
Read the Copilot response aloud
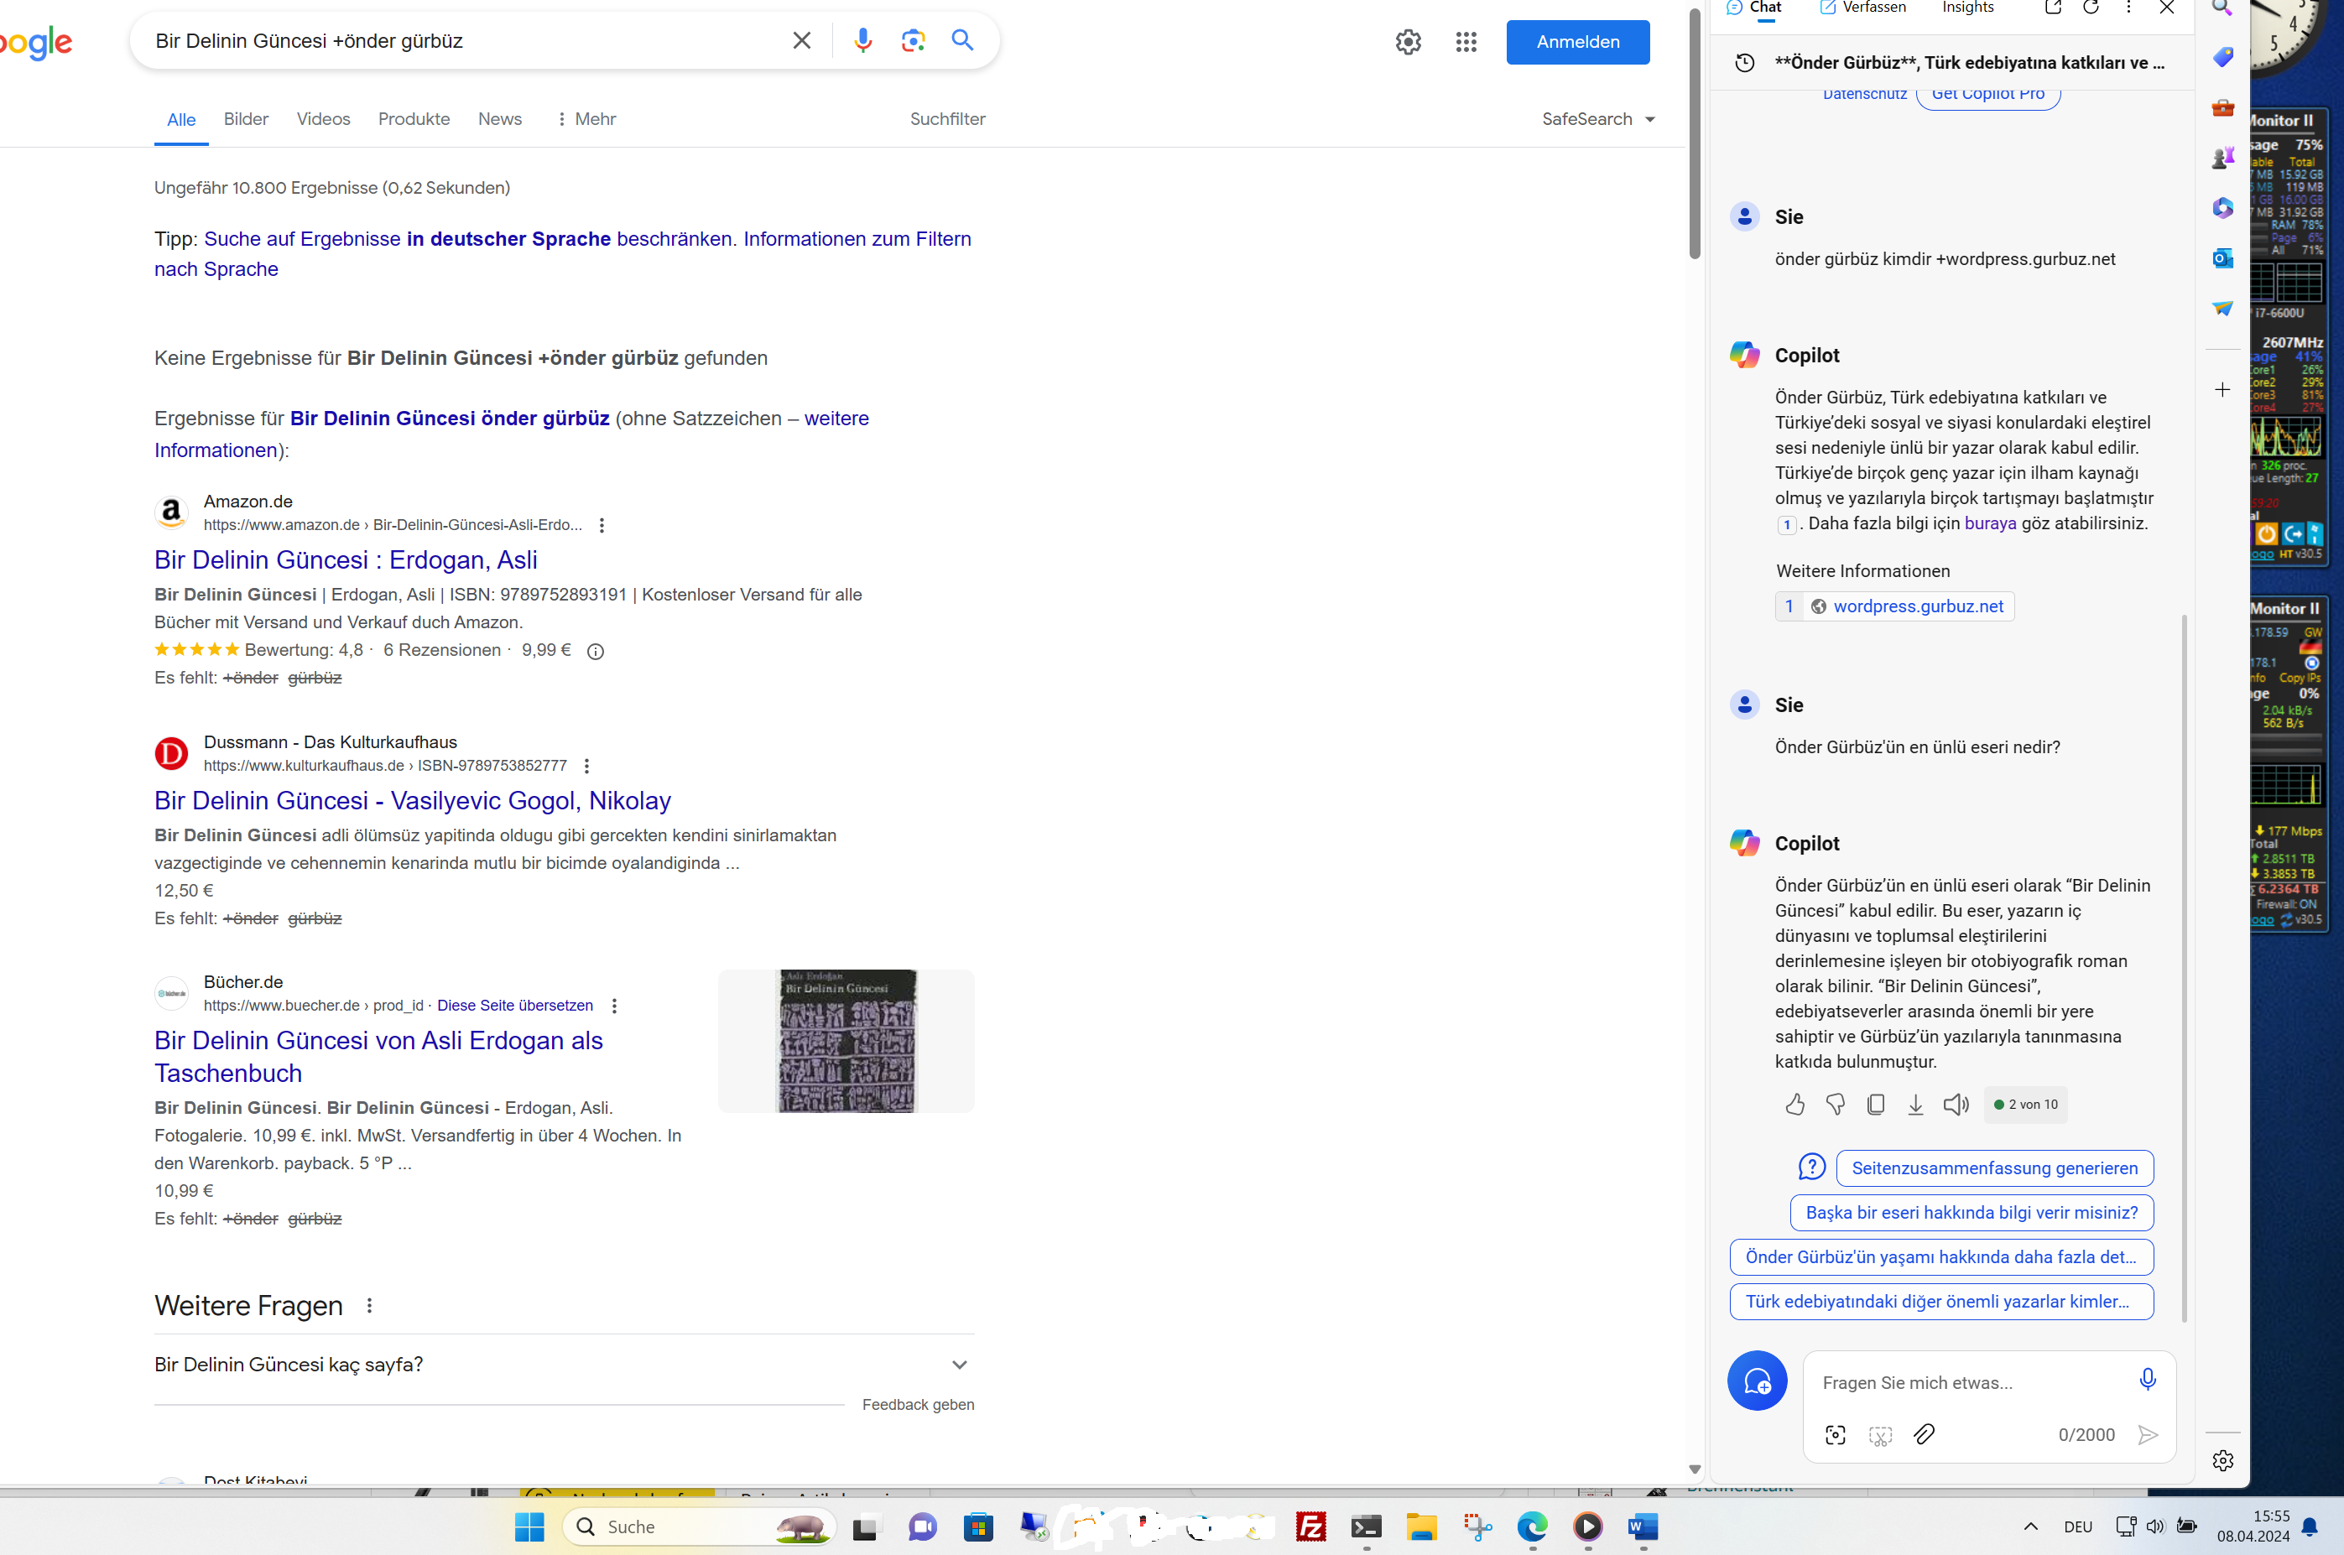[x=1956, y=1105]
